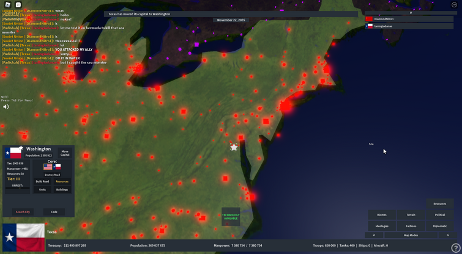Open the three-dots options icon top right
462x254 pixels.
click(454, 5)
